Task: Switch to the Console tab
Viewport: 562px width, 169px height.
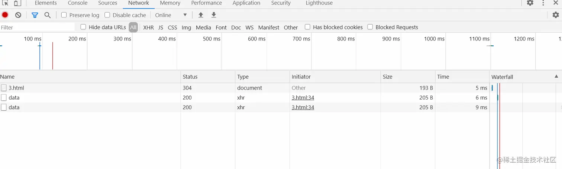Action: 78,3
